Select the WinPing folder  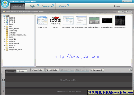click(x=10, y=48)
